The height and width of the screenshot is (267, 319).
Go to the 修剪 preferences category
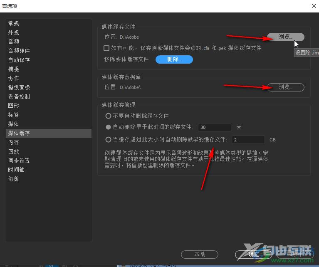click(x=48, y=179)
